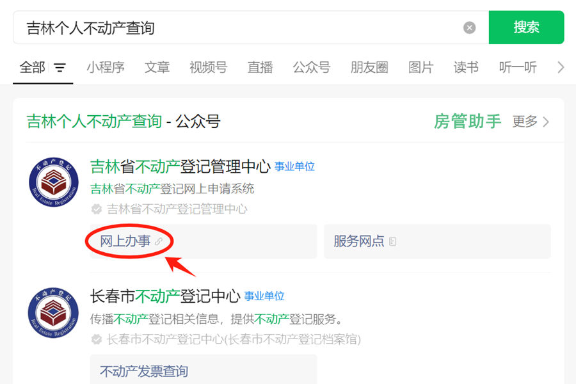Expand more category tabs with right chevron
The image size is (576, 384).
(x=561, y=68)
